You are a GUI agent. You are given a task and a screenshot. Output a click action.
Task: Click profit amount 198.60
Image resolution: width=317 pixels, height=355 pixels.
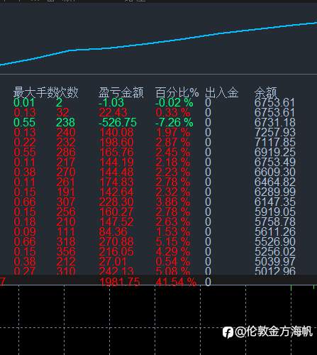pyautogui.click(x=116, y=143)
